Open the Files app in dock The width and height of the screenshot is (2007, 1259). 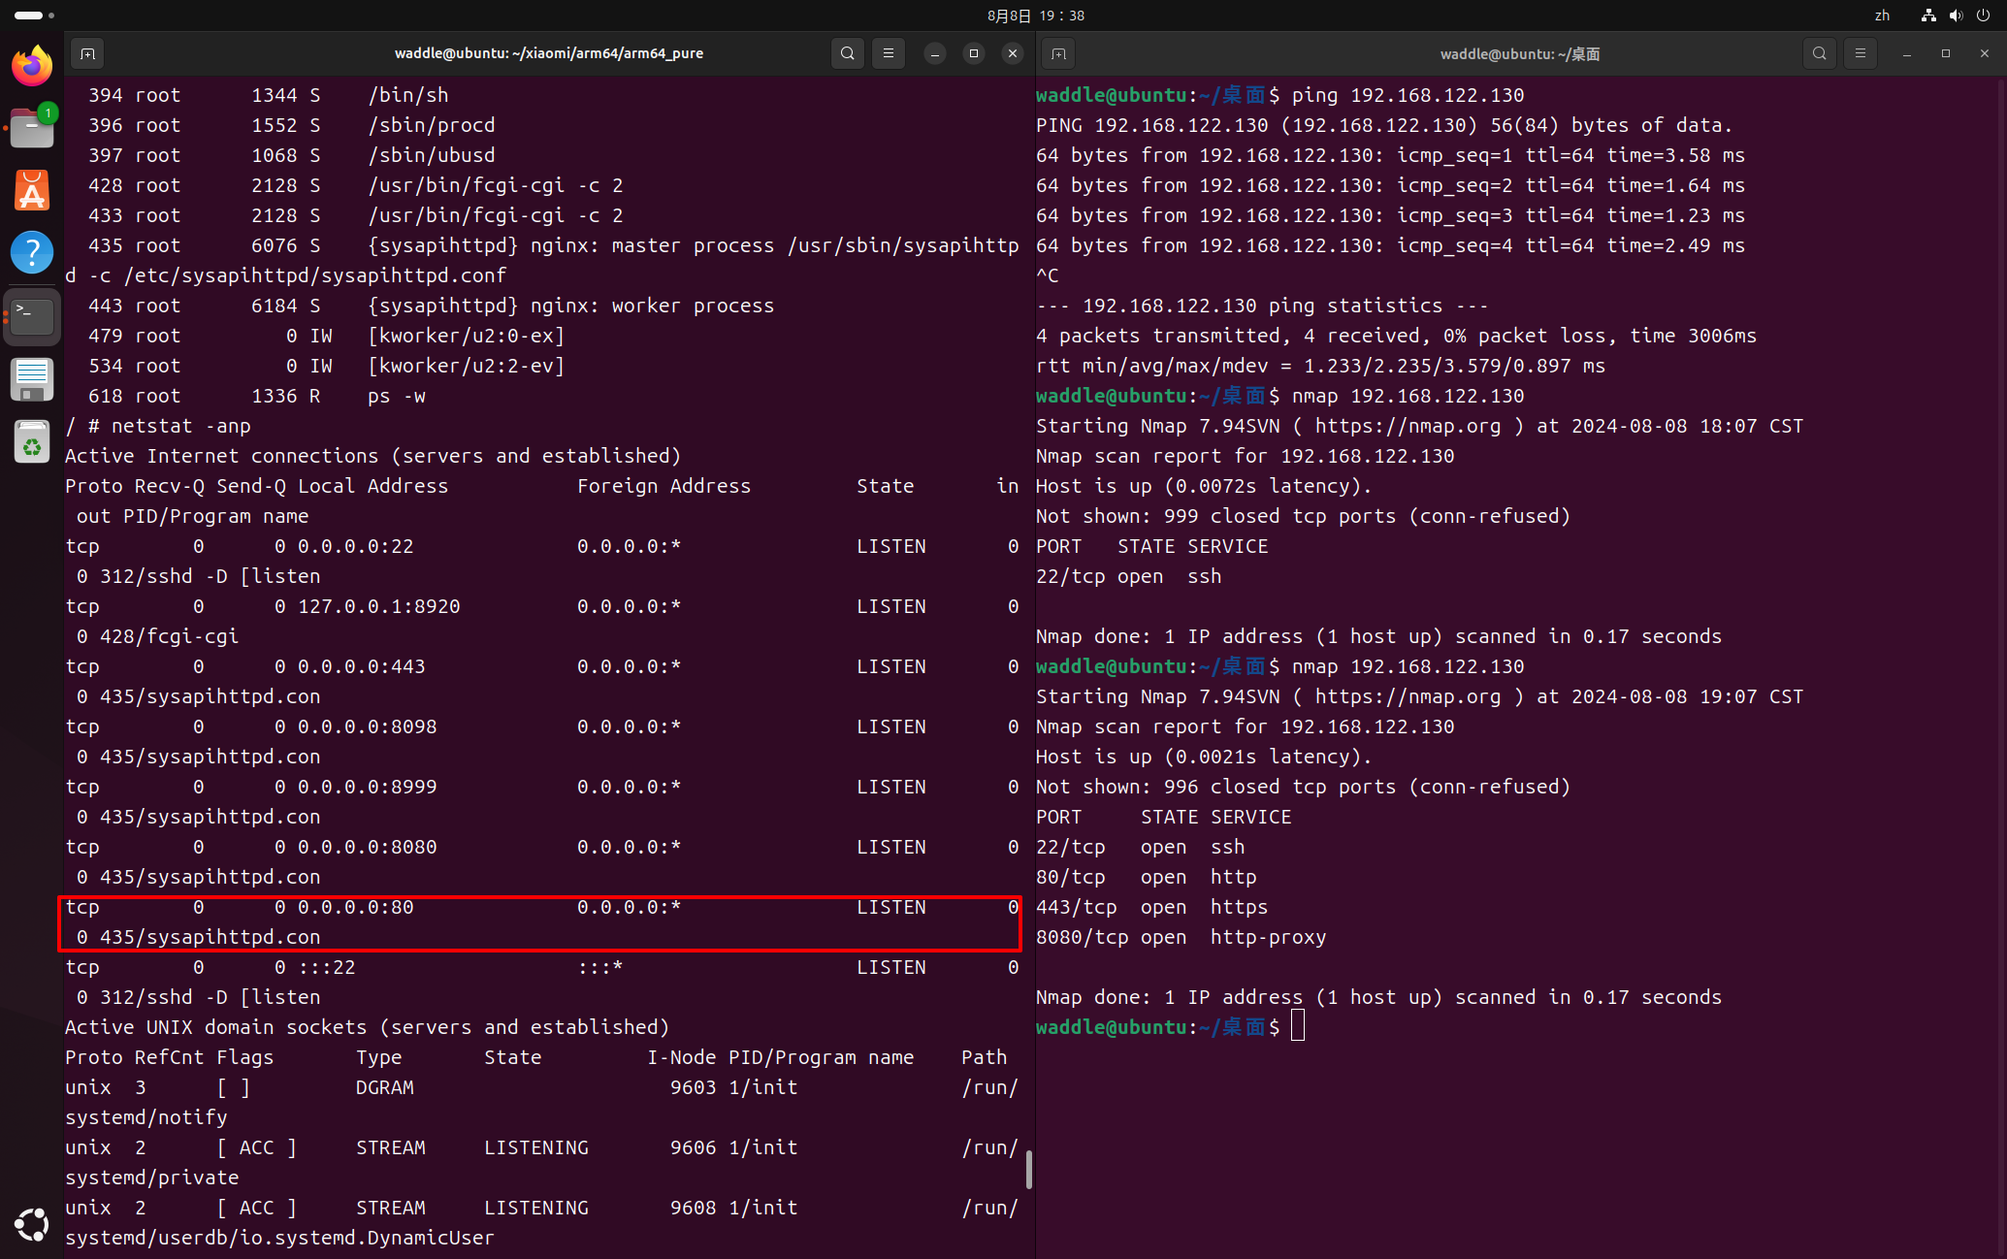tap(32, 128)
